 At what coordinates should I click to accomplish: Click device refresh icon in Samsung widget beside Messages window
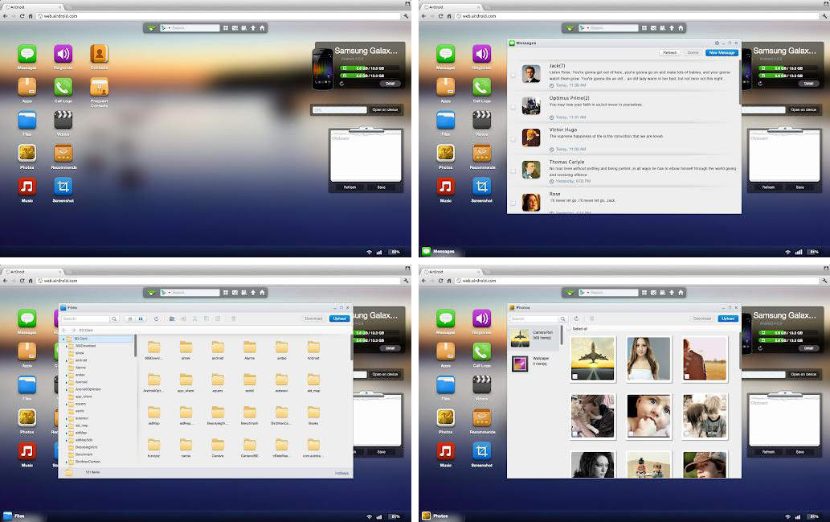pos(760,83)
